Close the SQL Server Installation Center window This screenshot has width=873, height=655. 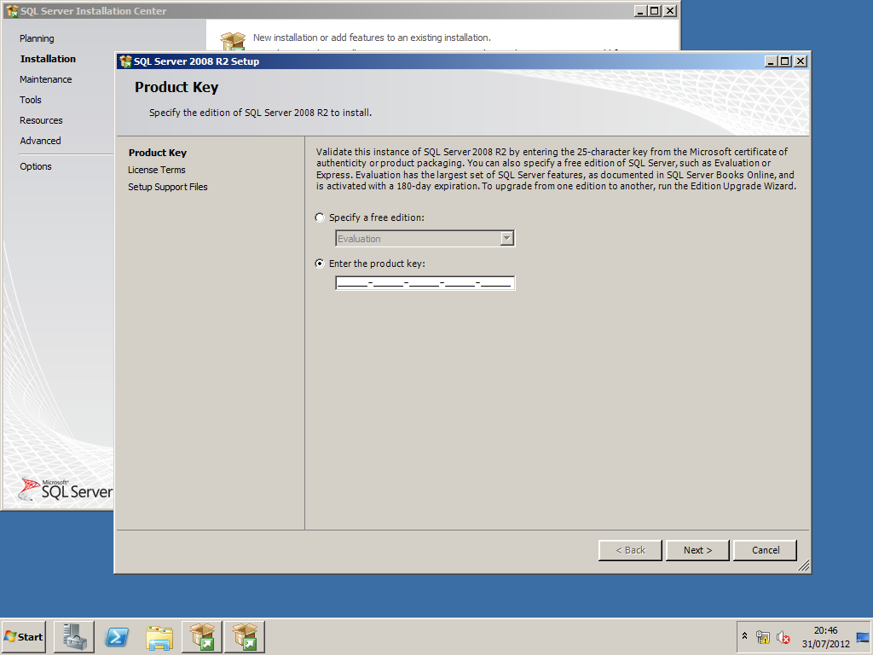pyautogui.click(x=670, y=10)
